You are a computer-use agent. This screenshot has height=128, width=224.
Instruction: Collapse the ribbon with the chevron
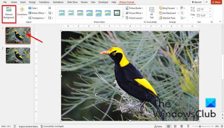pos(220,21)
